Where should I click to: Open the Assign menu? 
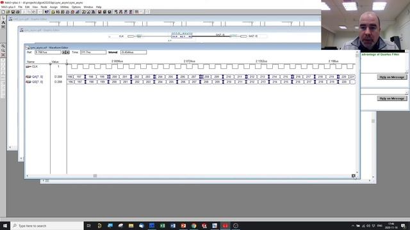point(54,7)
